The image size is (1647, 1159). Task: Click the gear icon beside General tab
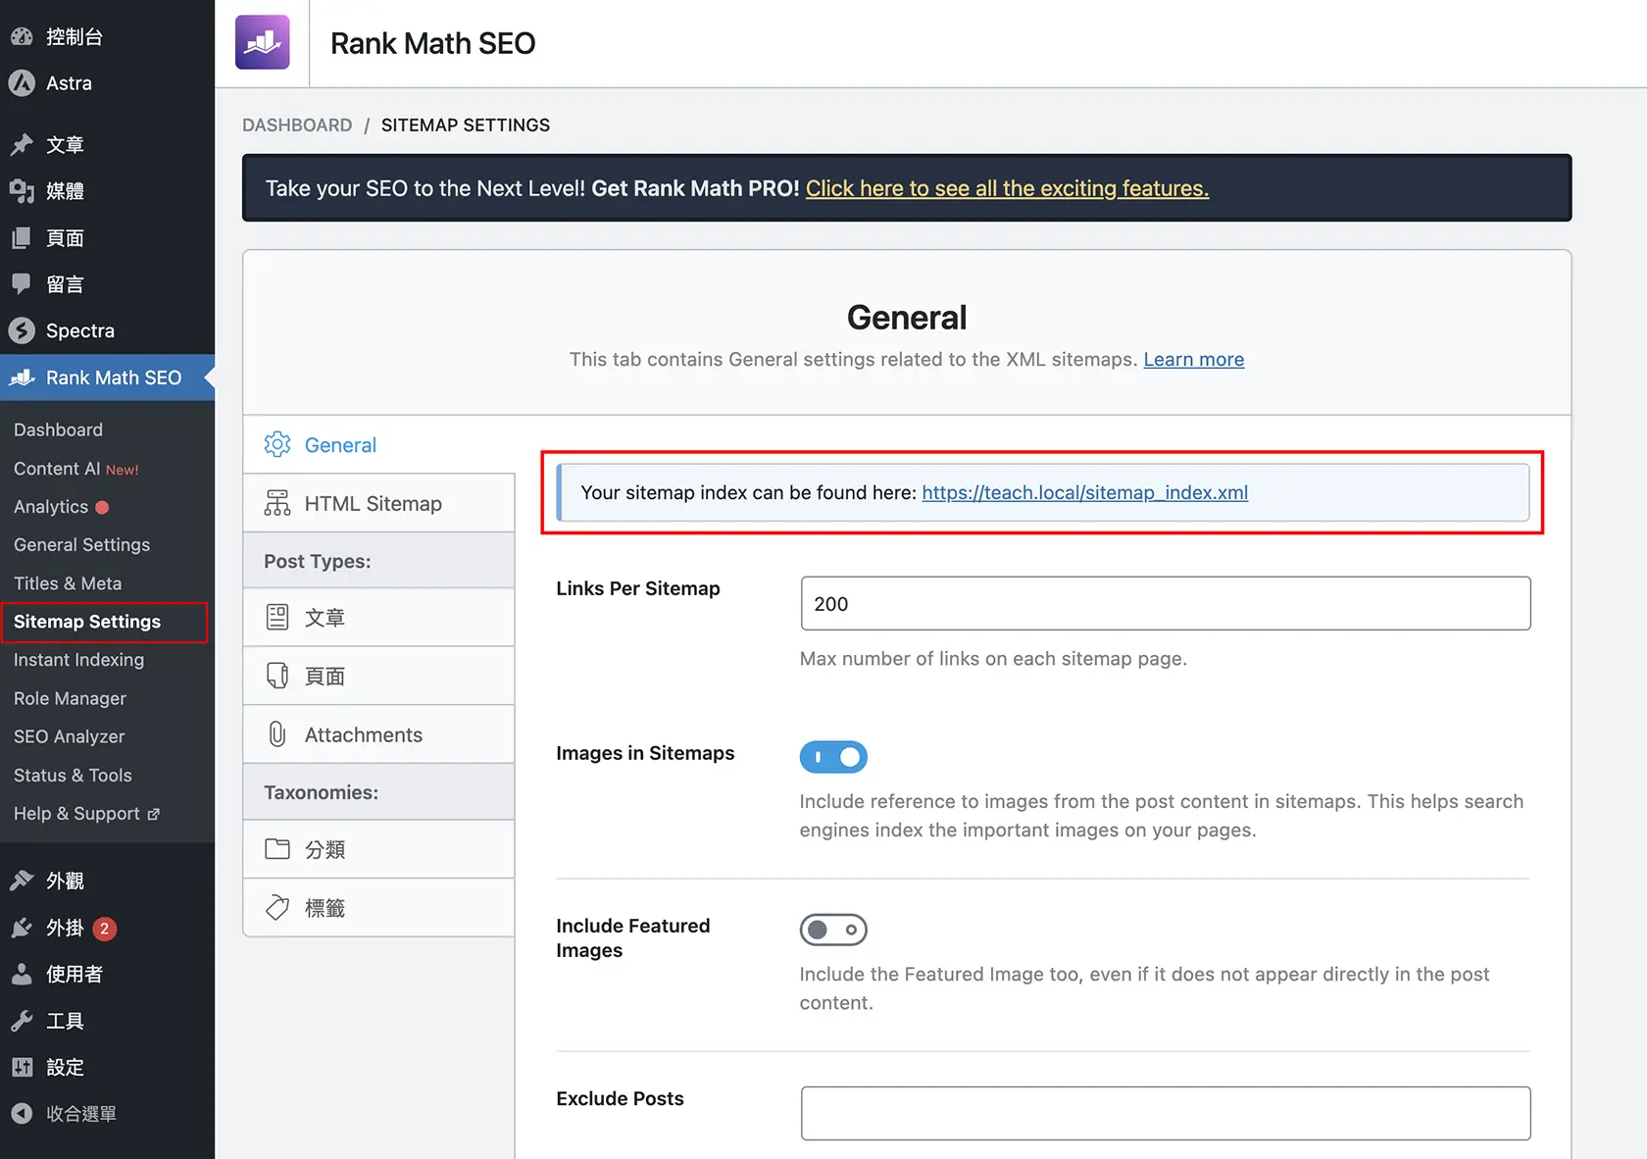(x=277, y=444)
